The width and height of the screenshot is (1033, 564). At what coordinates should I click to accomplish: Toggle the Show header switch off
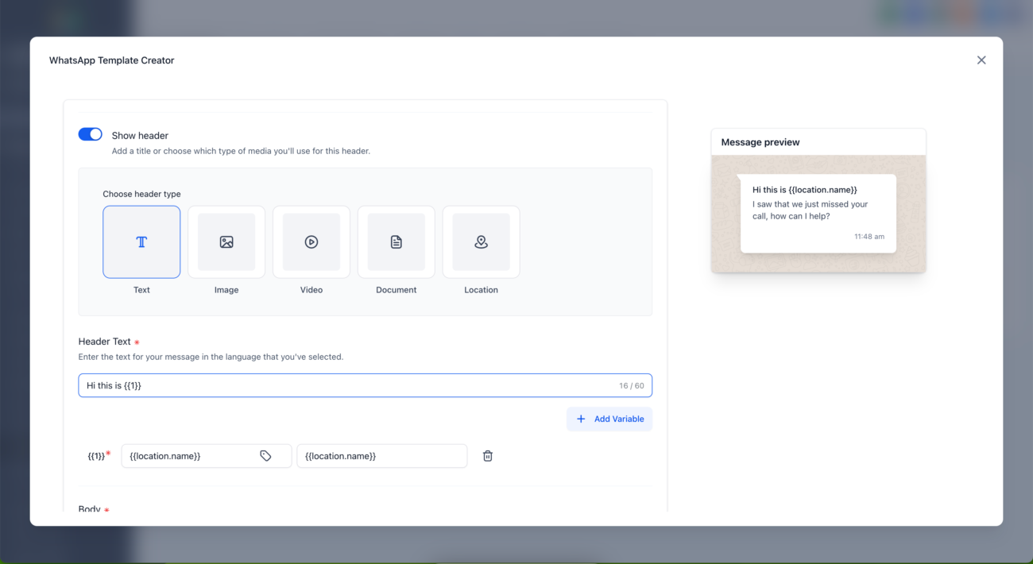click(x=91, y=134)
